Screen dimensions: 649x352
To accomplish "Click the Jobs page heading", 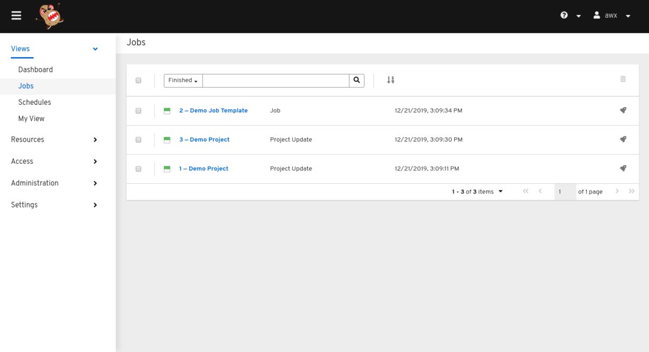I will coord(136,42).
